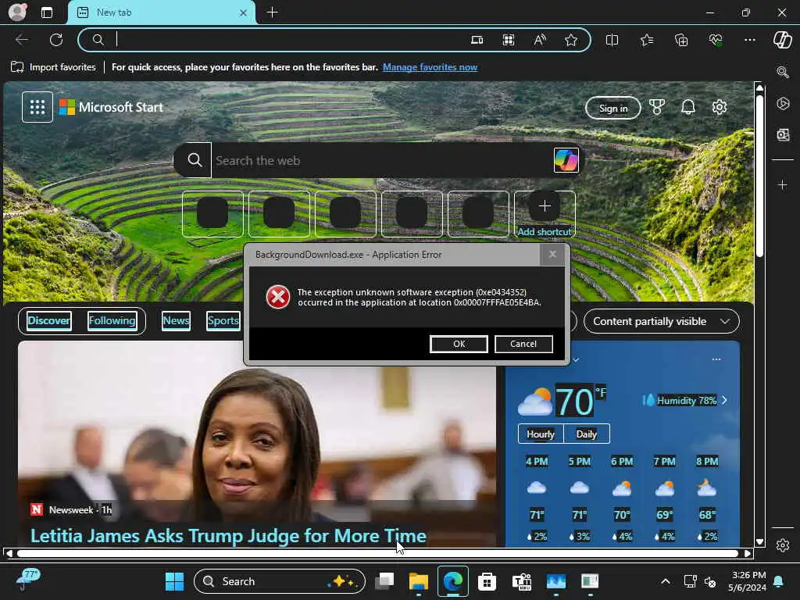The height and width of the screenshot is (600, 800).
Task: Open page settings gear on Microsoft Start
Action: [x=720, y=107]
